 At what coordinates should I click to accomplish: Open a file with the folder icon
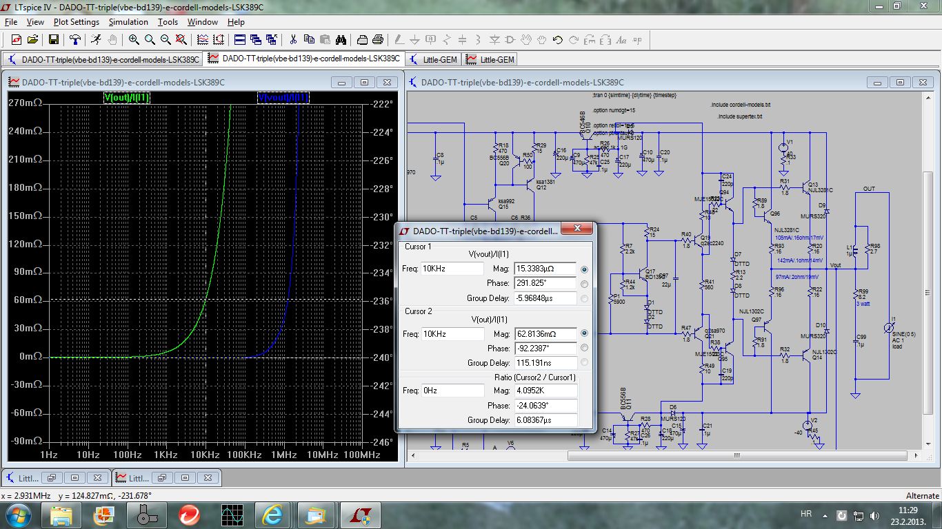32,39
